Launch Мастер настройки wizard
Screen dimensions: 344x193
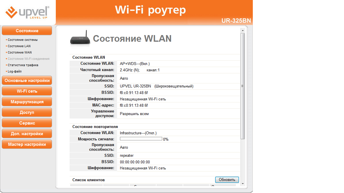(x=27, y=144)
